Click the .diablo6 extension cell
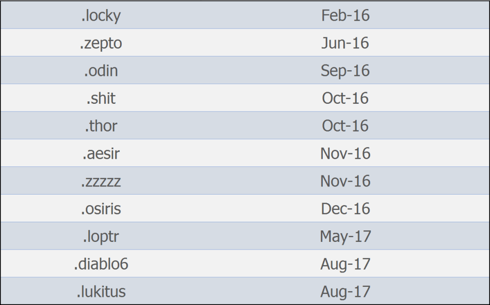 (x=101, y=264)
